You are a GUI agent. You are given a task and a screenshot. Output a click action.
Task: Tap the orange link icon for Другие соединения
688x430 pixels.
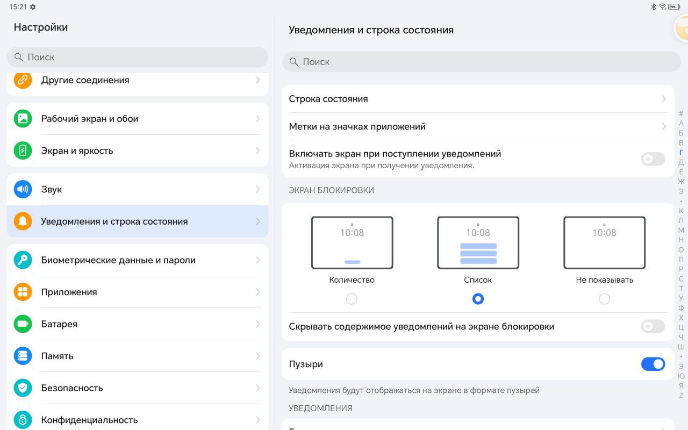click(x=23, y=80)
